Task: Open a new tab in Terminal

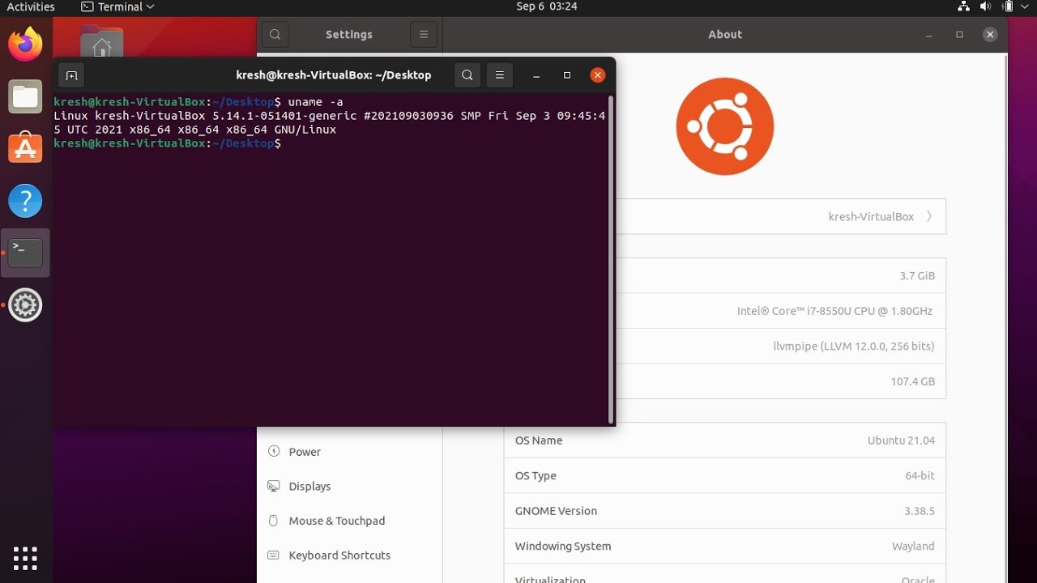Action: (x=71, y=75)
